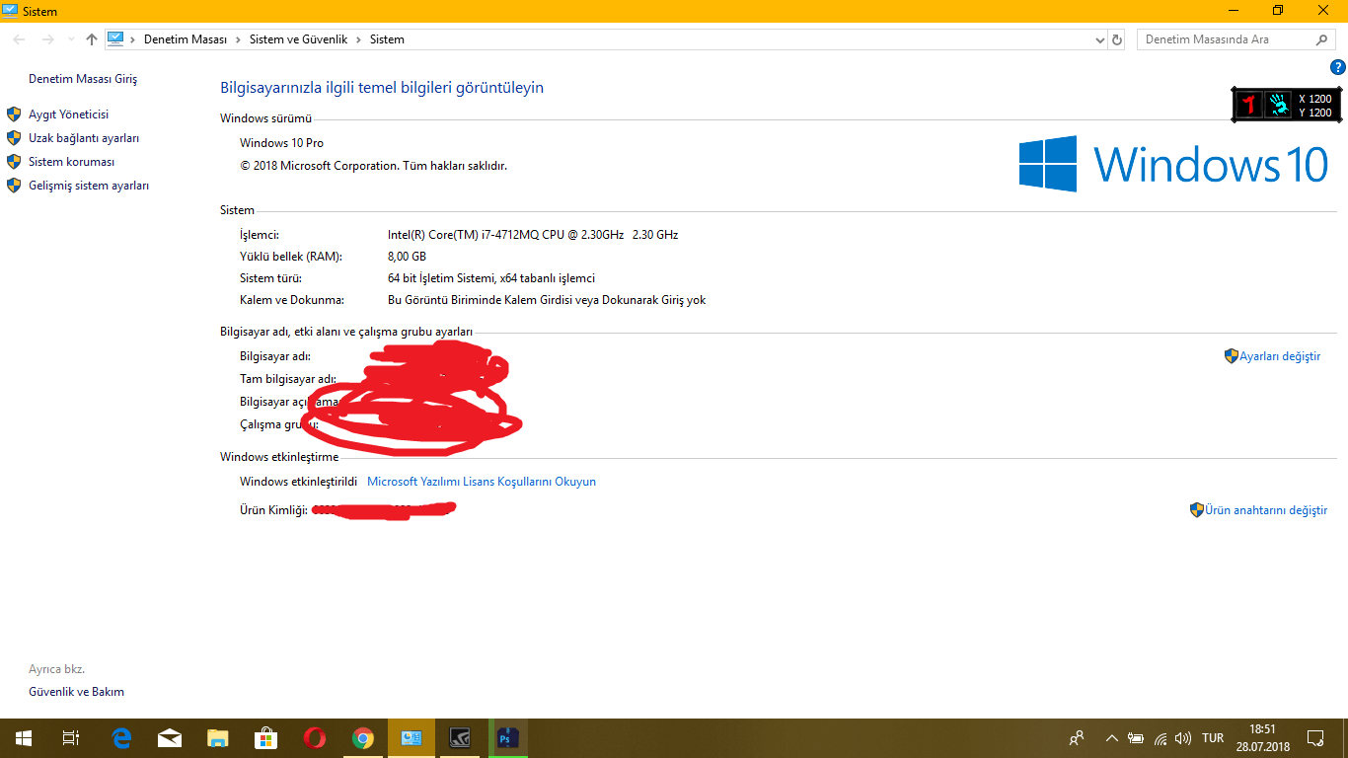Click the red 1 icon in overlay widget
This screenshot has height=758, width=1348.
pyautogui.click(x=1249, y=105)
